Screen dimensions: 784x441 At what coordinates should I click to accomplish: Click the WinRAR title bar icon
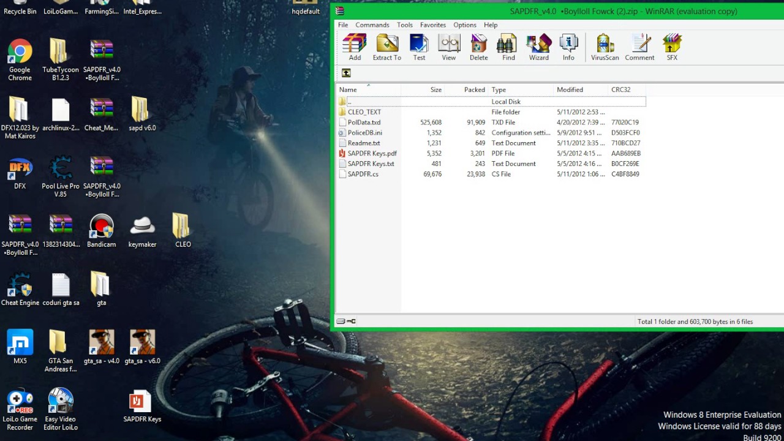pos(340,11)
